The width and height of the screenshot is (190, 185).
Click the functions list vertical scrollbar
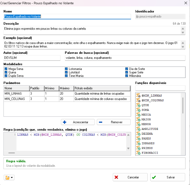tap(183, 124)
